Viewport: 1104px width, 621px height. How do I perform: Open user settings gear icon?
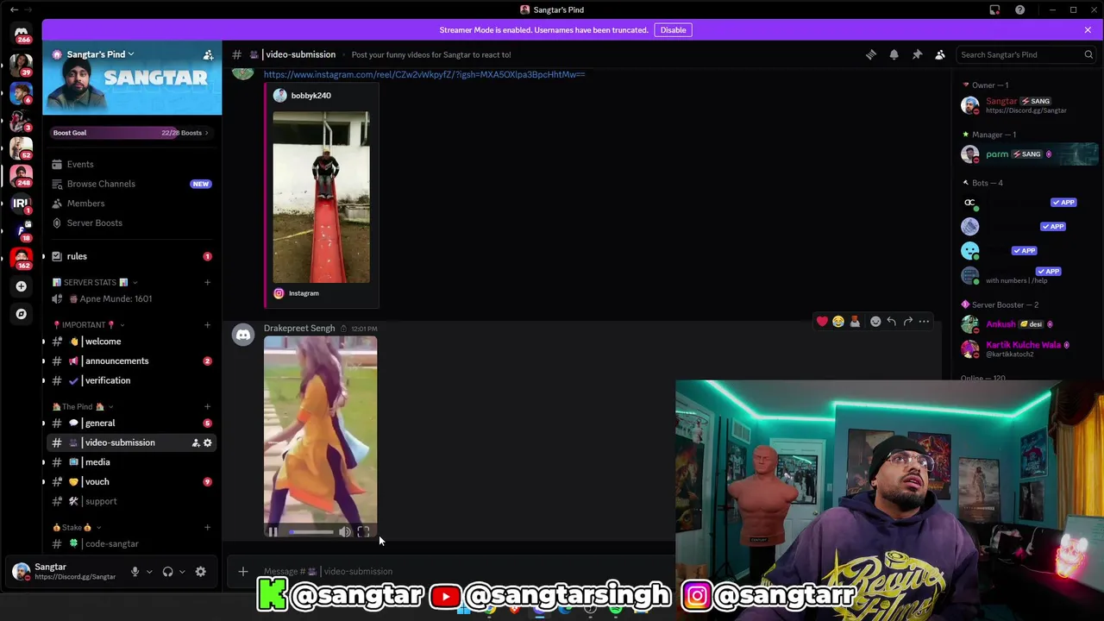pos(200,572)
